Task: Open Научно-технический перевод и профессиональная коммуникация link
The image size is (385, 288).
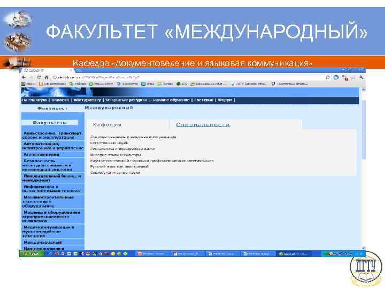Action: pyautogui.click(x=152, y=161)
